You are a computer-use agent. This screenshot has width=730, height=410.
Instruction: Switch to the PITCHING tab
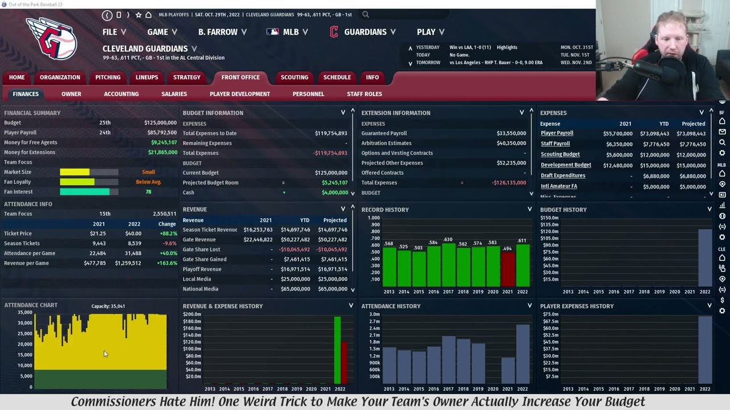click(x=108, y=77)
